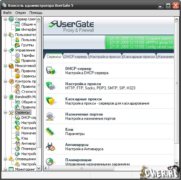Select Сервисы under Межсетевой экран in tree
The height and width of the screenshot is (180, 181).
[28, 76]
